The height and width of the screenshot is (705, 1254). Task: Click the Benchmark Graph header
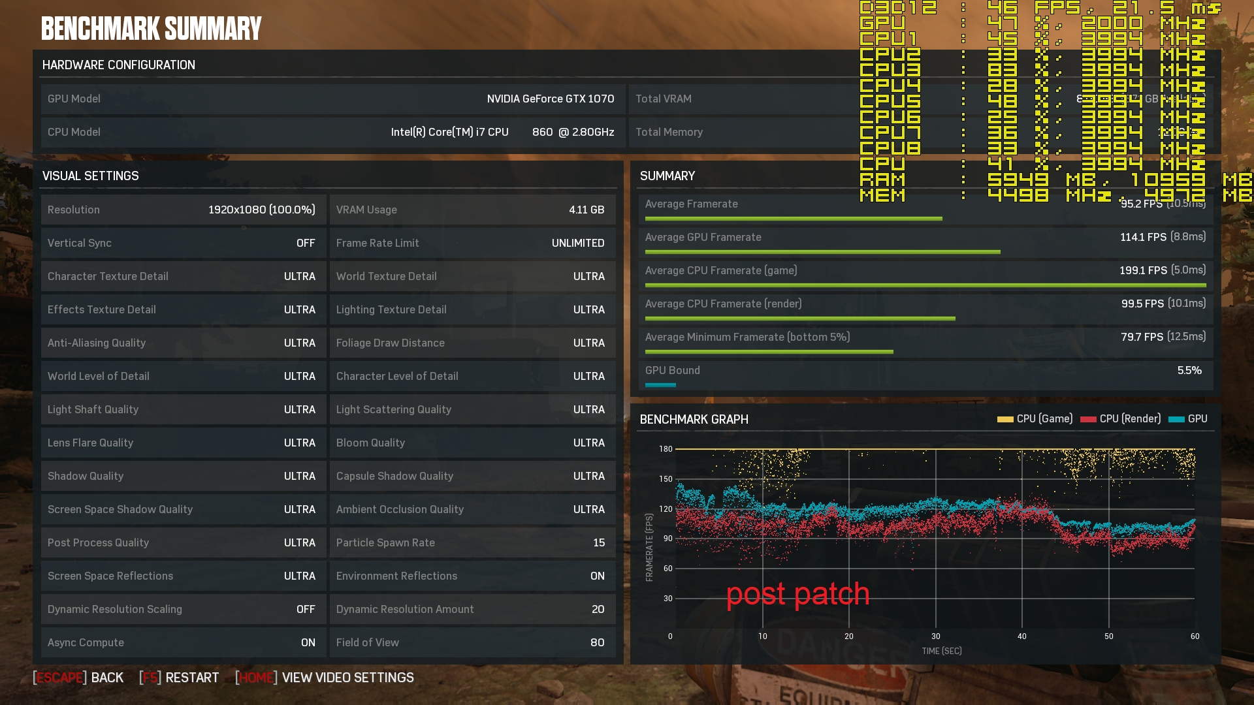coord(694,419)
